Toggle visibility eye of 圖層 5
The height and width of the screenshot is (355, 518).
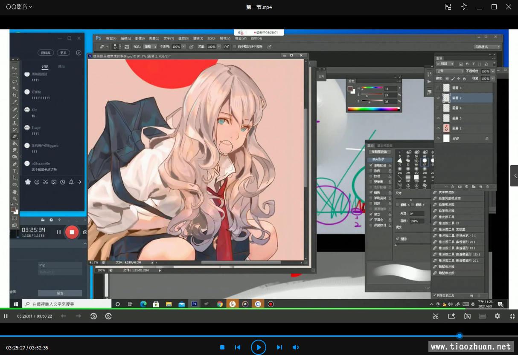click(438, 118)
